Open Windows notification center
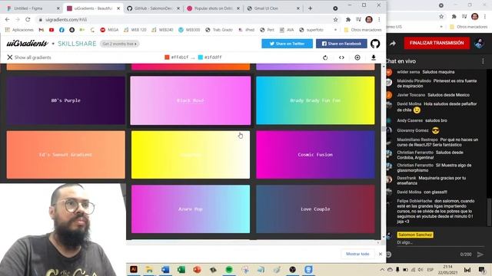 (482, 269)
